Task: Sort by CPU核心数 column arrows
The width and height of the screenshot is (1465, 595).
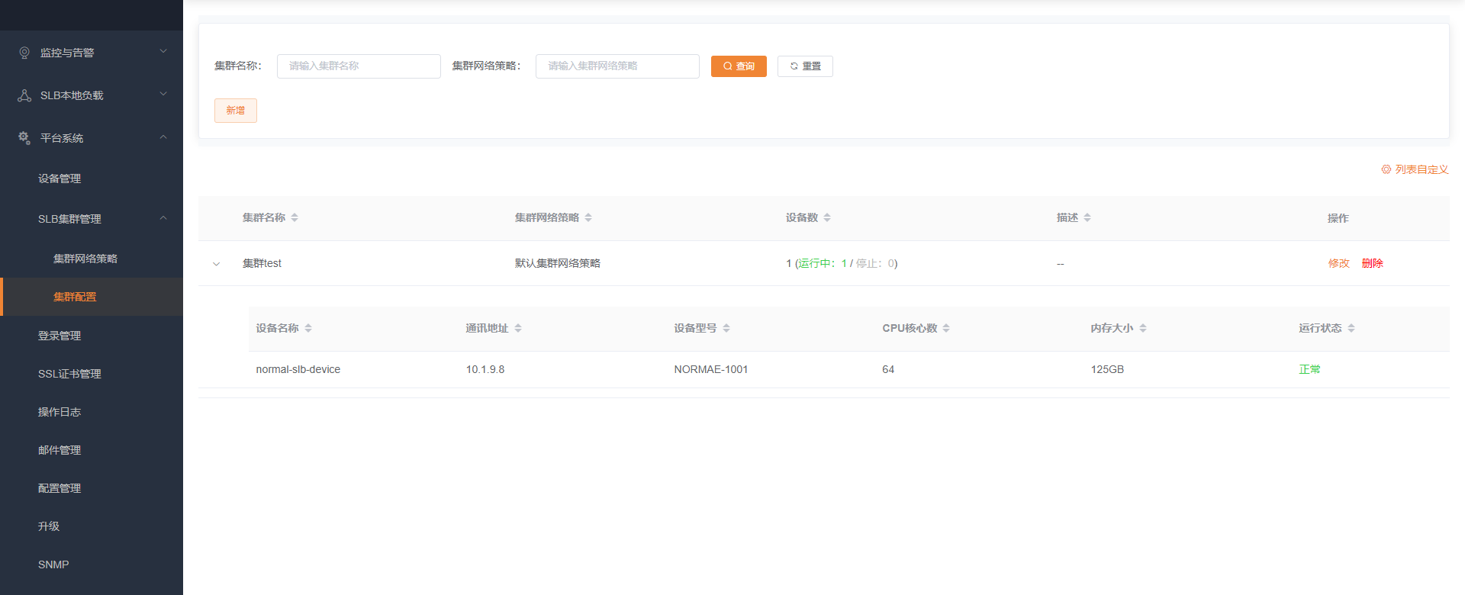Action: click(946, 328)
